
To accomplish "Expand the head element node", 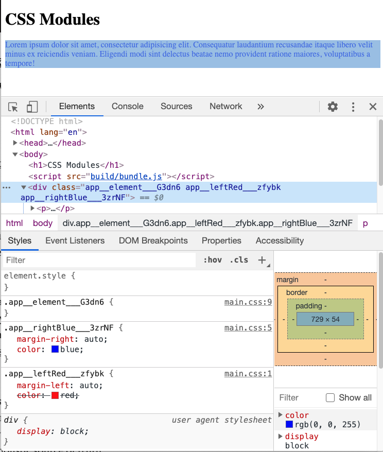I will [15, 143].
